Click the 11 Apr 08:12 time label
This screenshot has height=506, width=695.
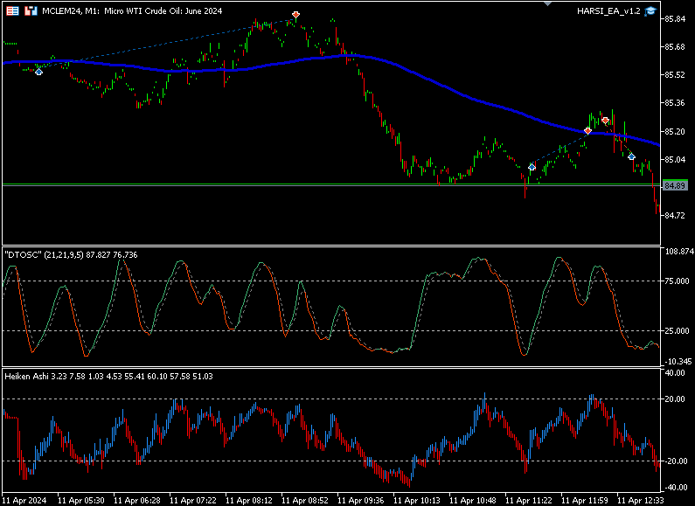(x=248, y=500)
